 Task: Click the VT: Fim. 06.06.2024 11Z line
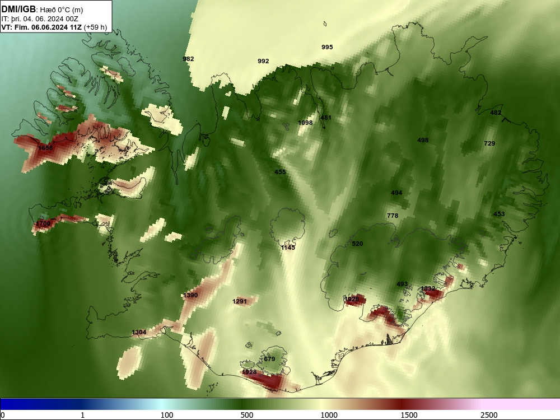click(x=54, y=27)
